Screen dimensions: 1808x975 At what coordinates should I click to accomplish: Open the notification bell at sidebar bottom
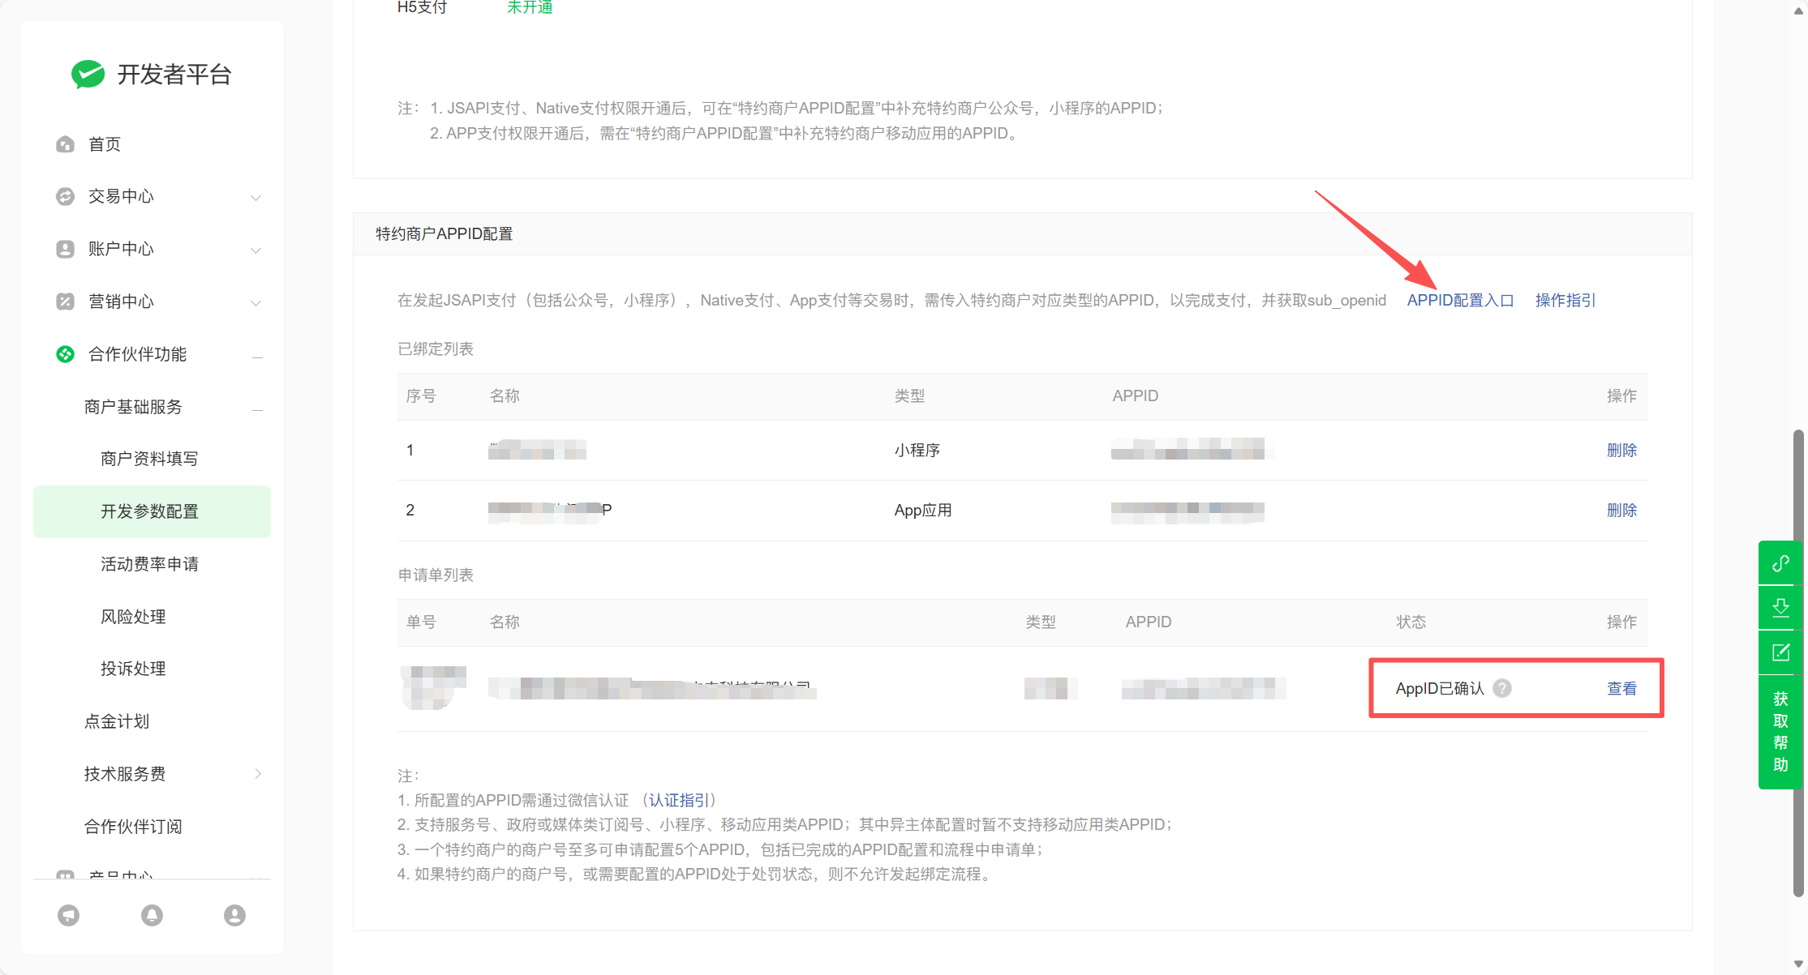click(x=152, y=915)
